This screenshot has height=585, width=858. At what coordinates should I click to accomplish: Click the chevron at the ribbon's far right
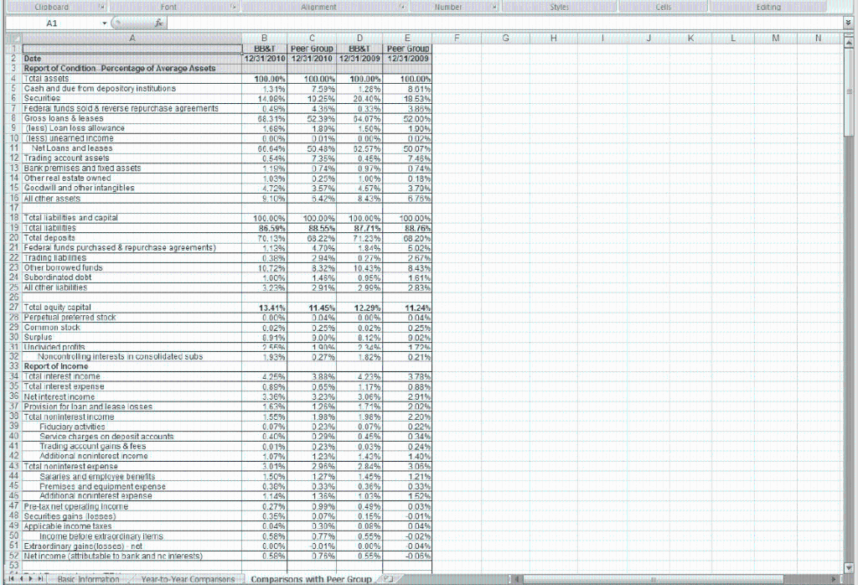[849, 7]
